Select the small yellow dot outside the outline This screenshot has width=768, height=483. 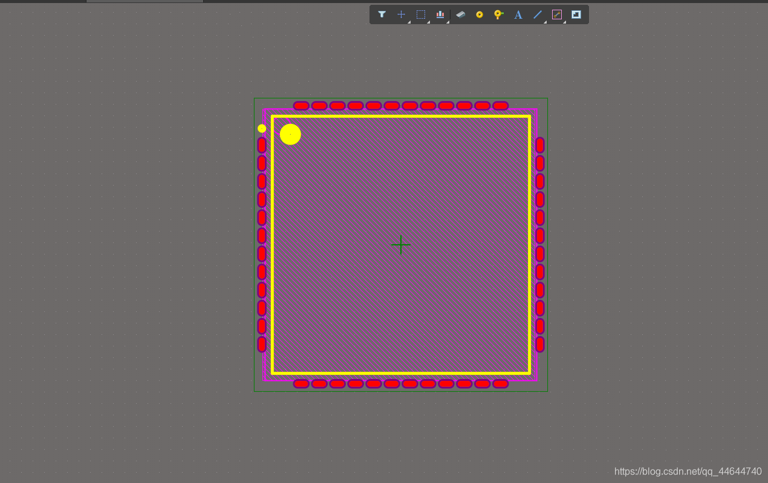tap(262, 128)
